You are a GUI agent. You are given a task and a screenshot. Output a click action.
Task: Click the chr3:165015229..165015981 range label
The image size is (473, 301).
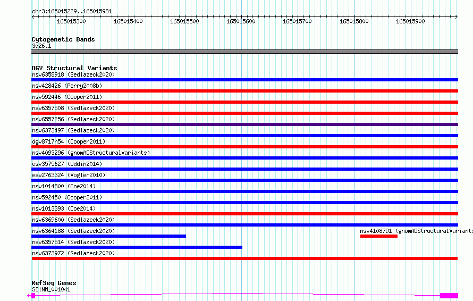(72, 11)
